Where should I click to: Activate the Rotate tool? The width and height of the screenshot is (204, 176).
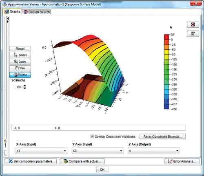(20, 75)
